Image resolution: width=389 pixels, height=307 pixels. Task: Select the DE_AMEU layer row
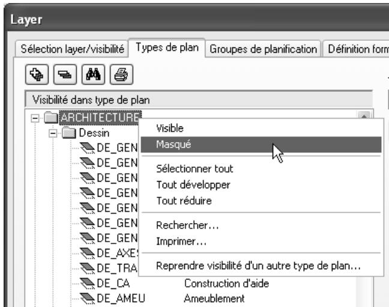click(x=121, y=299)
